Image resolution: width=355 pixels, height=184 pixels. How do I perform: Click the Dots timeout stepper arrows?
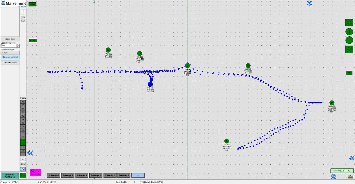(18, 46)
